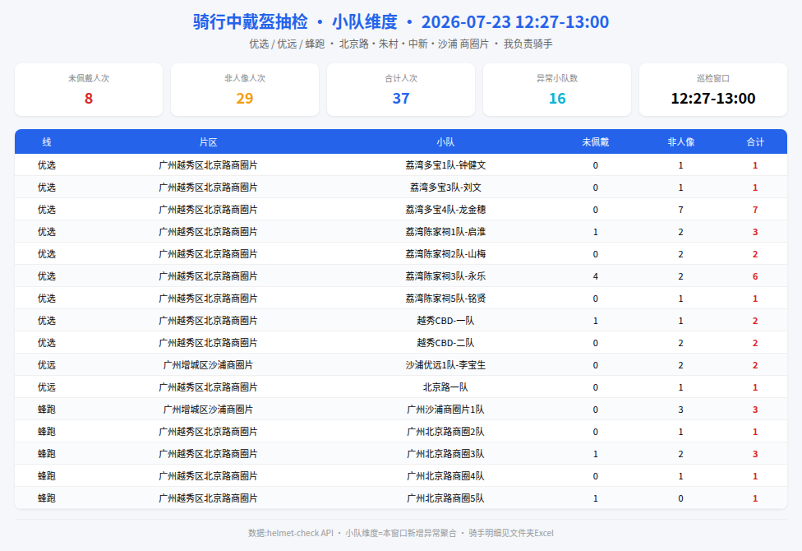Select team 北京路一队
802x551 pixels.
pyautogui.click(x=445, y=387)
